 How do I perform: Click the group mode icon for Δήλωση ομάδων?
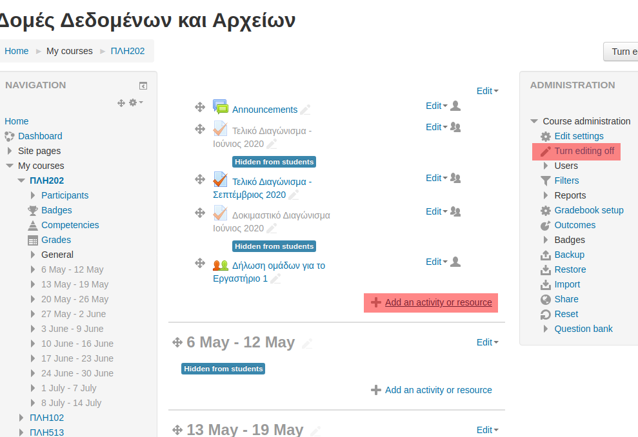coord(455,262)
